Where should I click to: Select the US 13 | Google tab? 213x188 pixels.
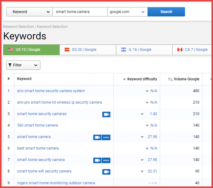pyautogui.click(x=31, y=50)
